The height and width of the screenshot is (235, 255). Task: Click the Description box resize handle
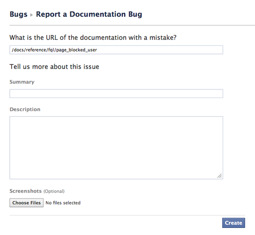pyautogui.click(x=220, y=176)
